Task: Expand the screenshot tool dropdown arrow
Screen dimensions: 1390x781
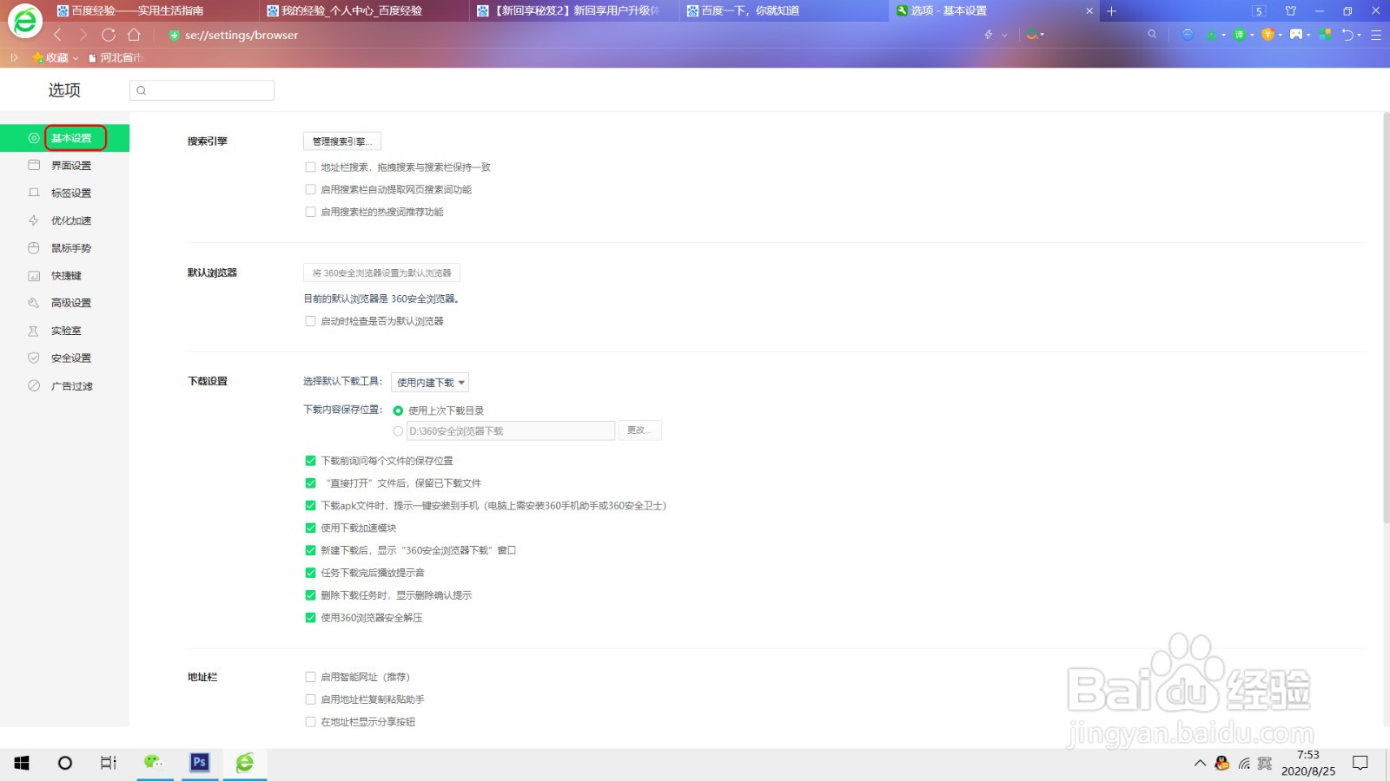Action: 1224,35
